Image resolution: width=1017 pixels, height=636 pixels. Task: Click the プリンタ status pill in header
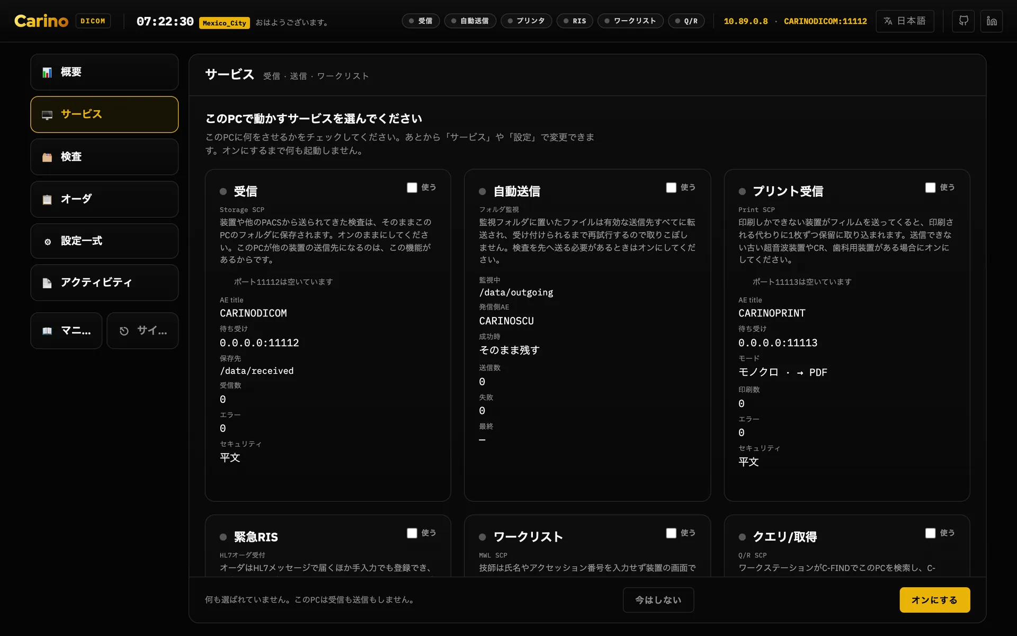(x=526, y=21)
